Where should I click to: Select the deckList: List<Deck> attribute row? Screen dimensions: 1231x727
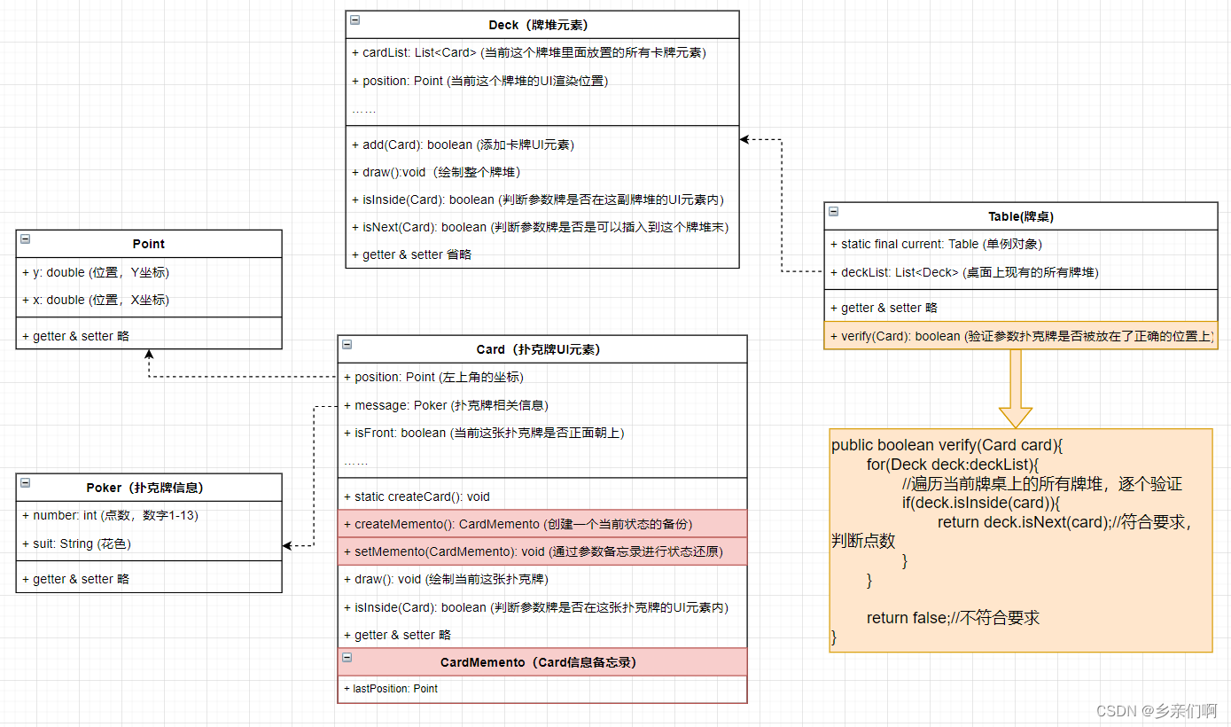tap(1021, 272)
